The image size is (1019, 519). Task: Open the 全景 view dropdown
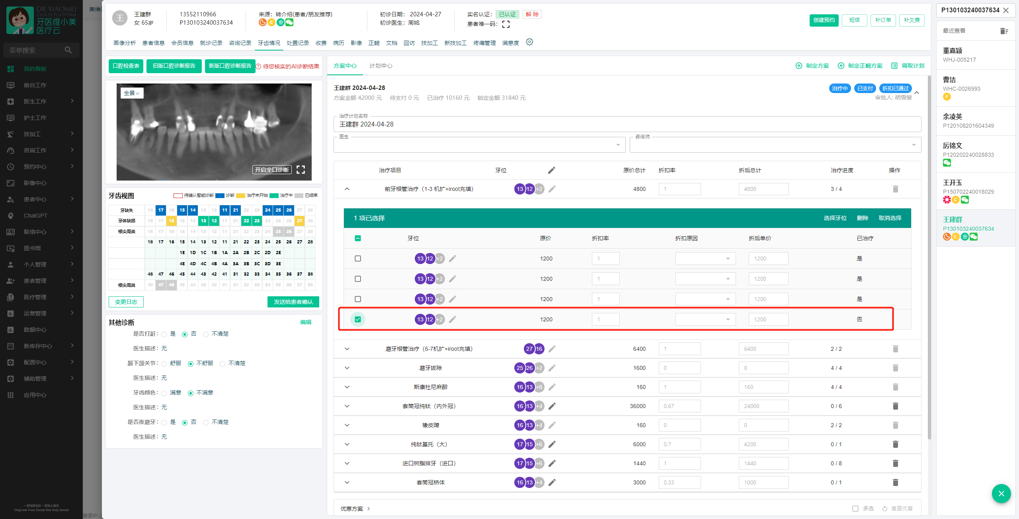(x=132, y=93)
